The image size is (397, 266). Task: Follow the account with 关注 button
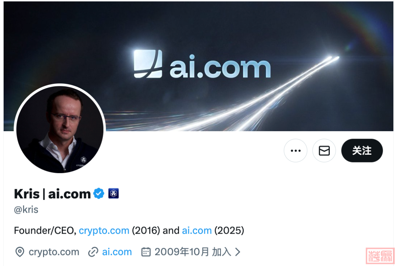(362, 151)
